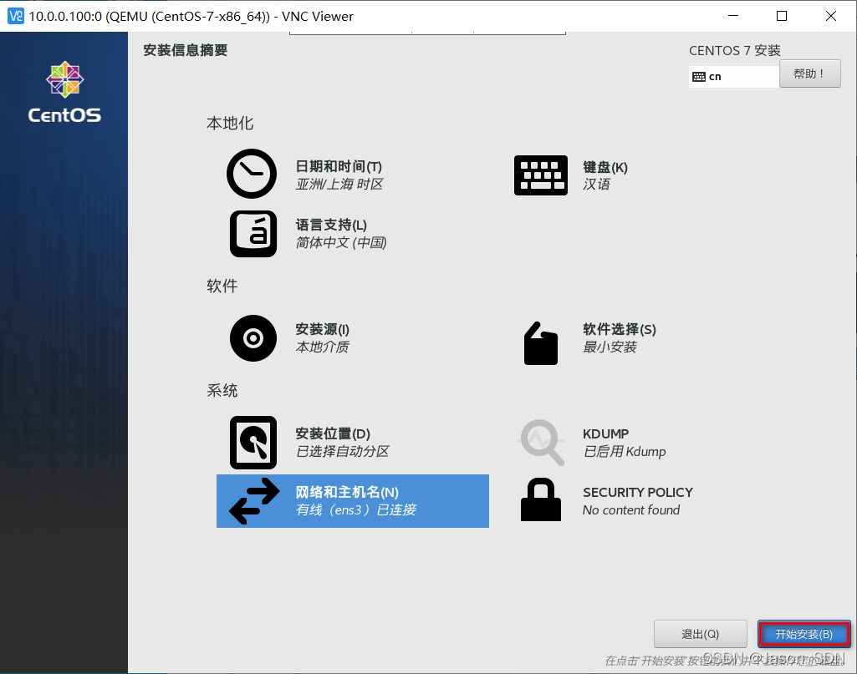The width and height of the screenshot is (857, 674).
Task: Select the 日期和时间(T) label
Action: (339, 166)
